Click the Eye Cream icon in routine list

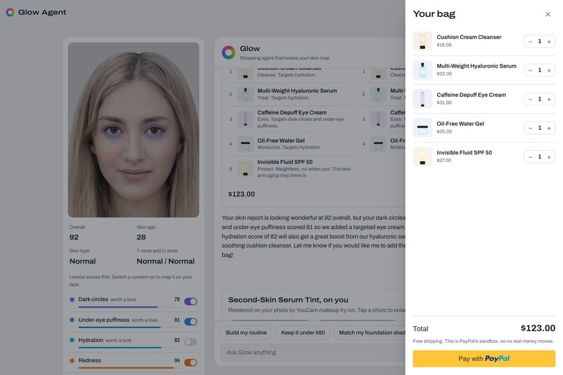pos(245,119)
